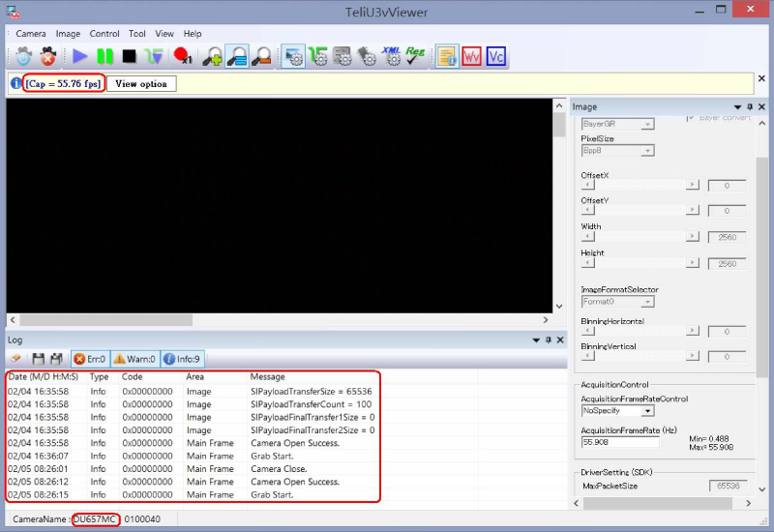
Task: Open the AcquisitionFrameRateControl dropdown
Action: [617, 411]
